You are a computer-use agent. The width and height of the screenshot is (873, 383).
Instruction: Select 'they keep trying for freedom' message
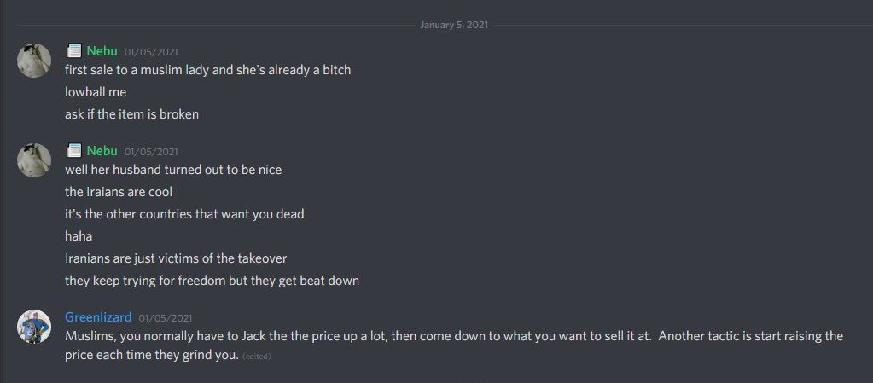212,281
